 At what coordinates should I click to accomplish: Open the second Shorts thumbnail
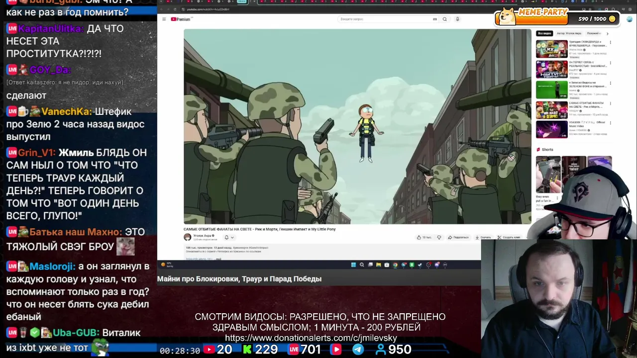(x=573, y=169)
